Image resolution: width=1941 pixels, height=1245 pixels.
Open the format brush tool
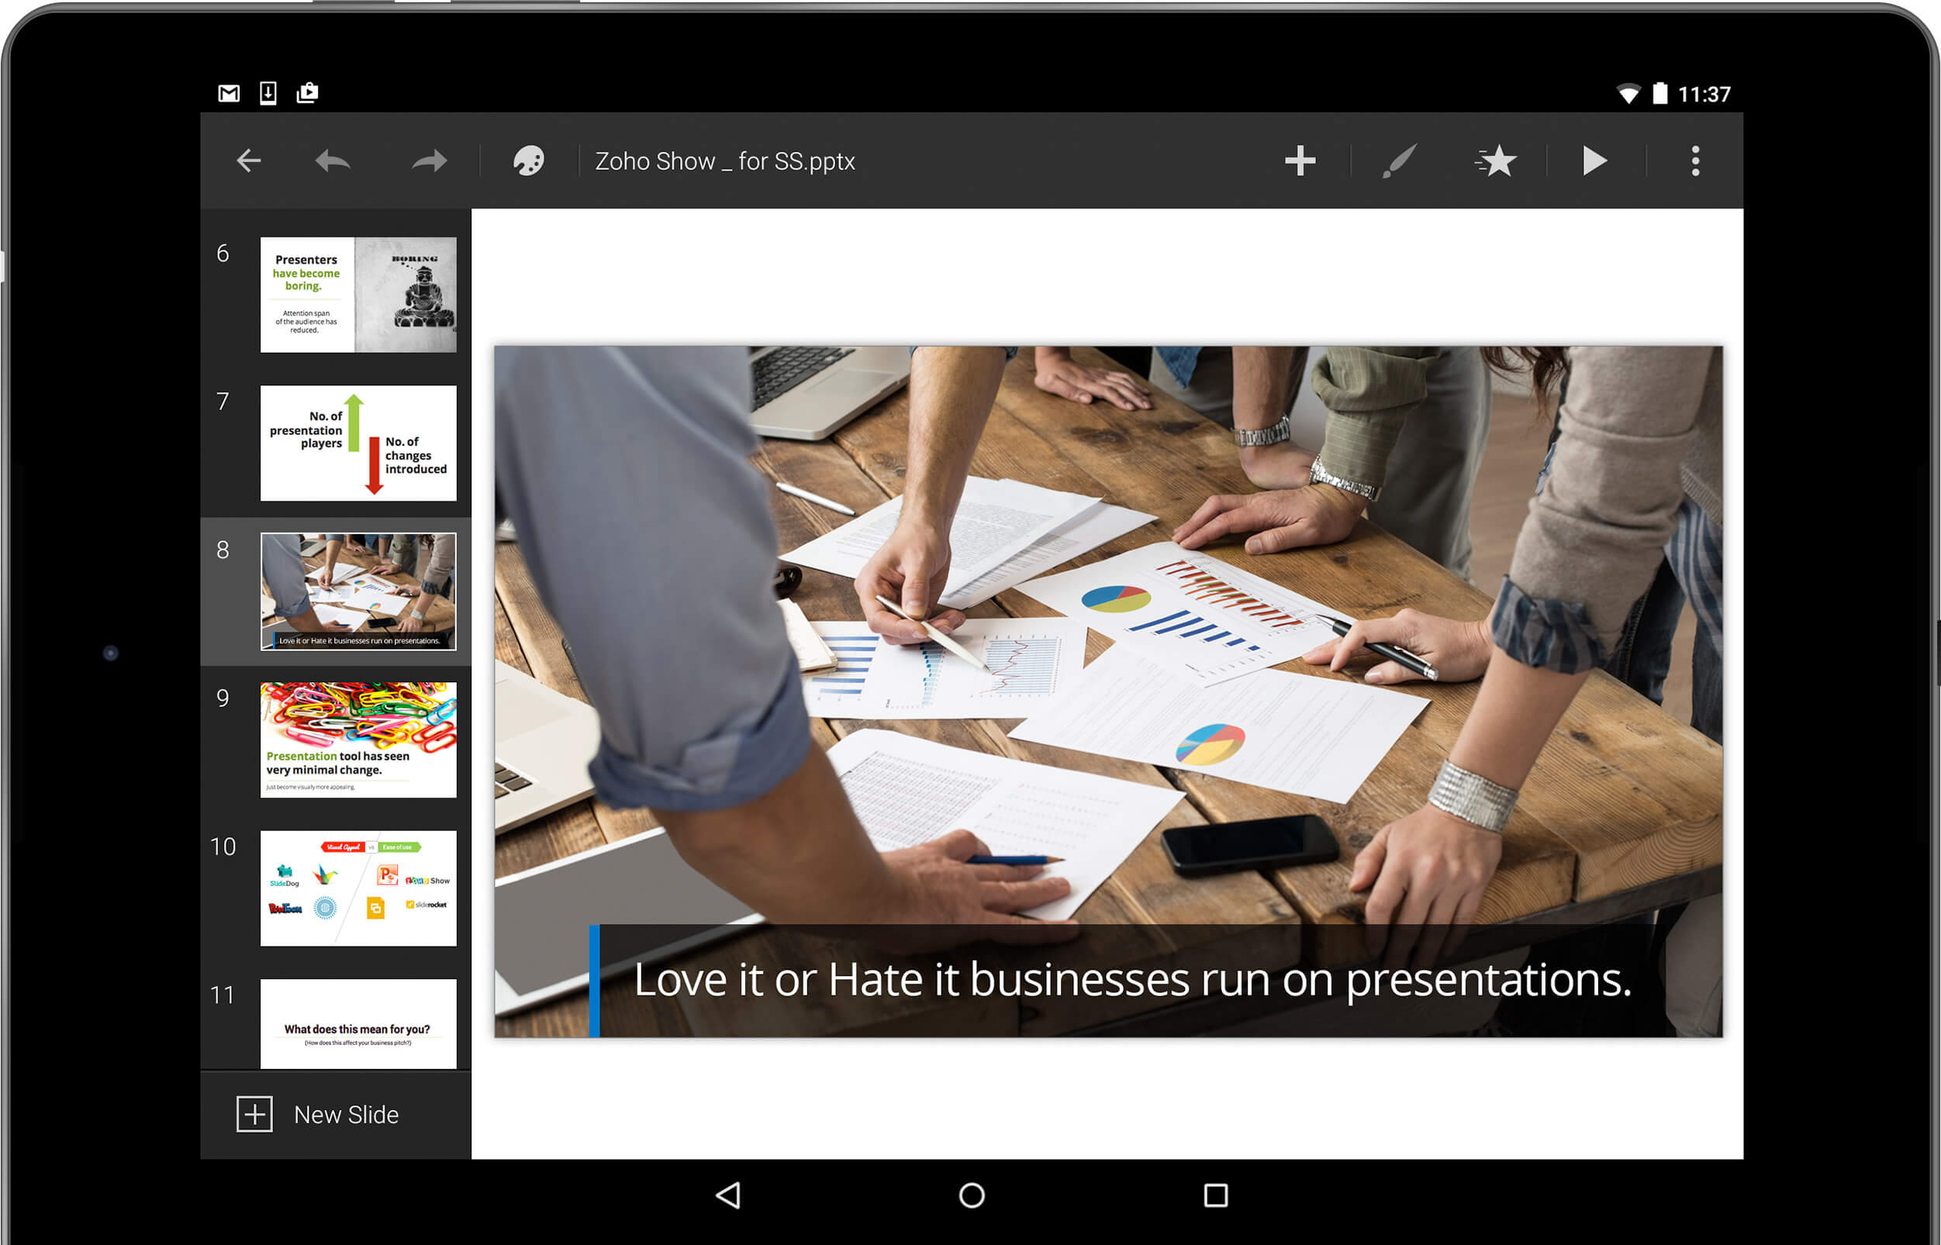pyautogui.click(x=1399, y=161)
